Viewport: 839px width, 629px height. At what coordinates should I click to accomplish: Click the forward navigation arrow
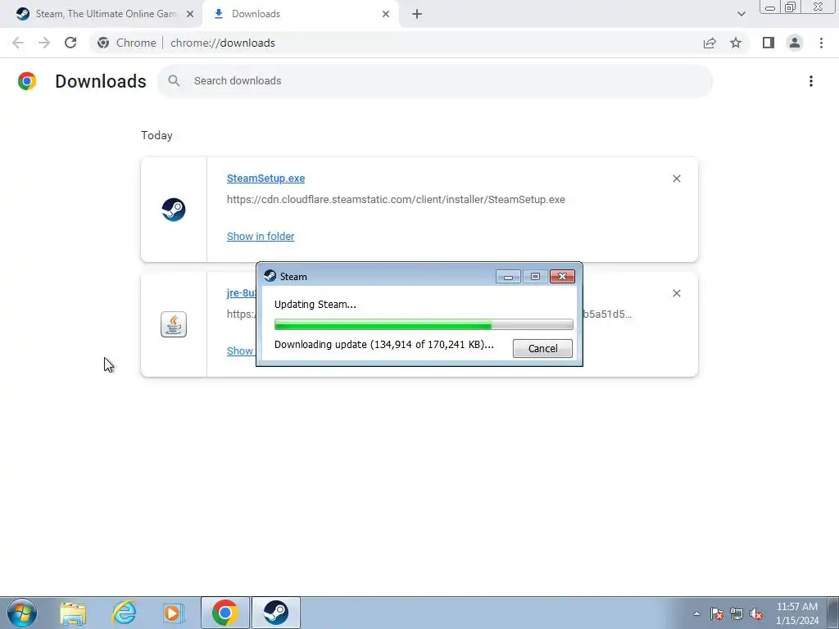click(44, 43)
